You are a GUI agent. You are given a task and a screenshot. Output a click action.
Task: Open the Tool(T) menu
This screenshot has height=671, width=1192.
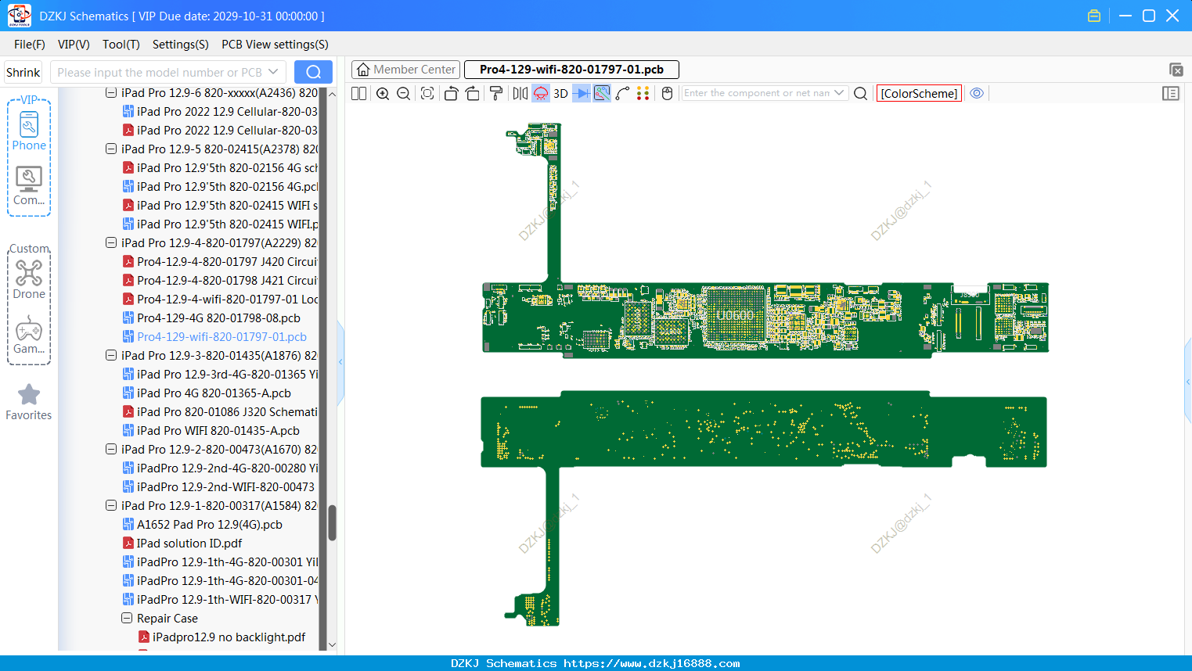pyautogui.click(x=121, y=45)
